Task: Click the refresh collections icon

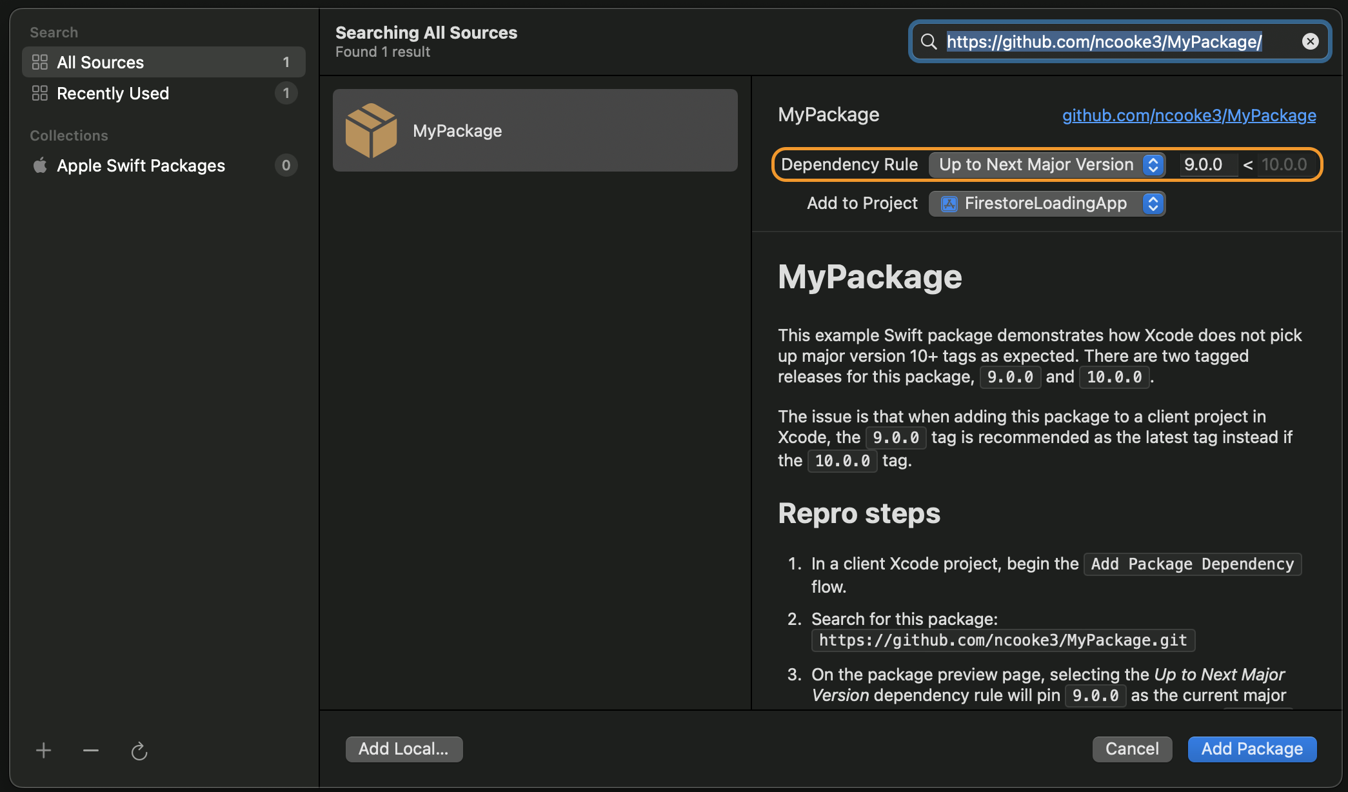Action: click(139, 751)
